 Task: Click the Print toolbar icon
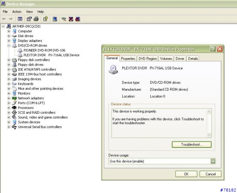pyautogui.click(x=36, y=19)
